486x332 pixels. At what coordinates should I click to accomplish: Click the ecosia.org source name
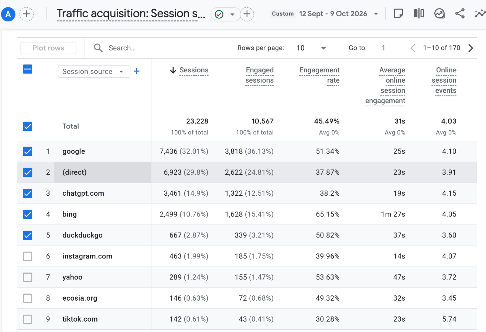click(x=80, y=298)
